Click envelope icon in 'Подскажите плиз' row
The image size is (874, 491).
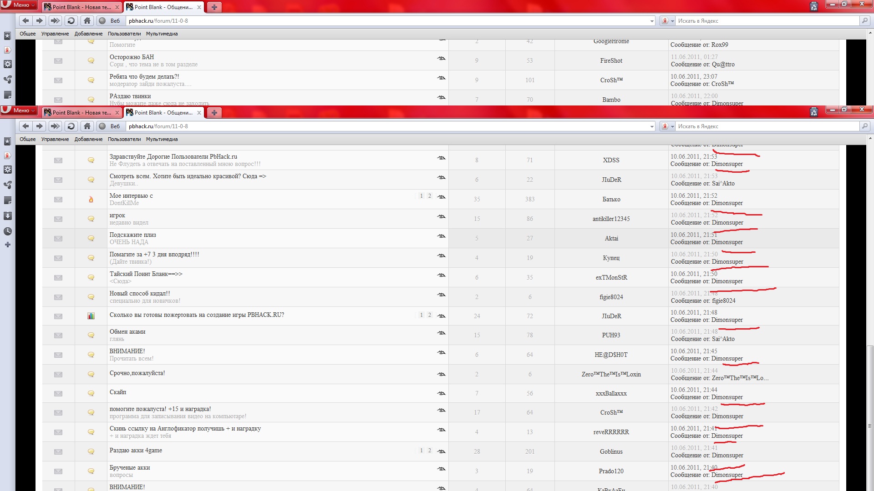click(x=58, y=238)
